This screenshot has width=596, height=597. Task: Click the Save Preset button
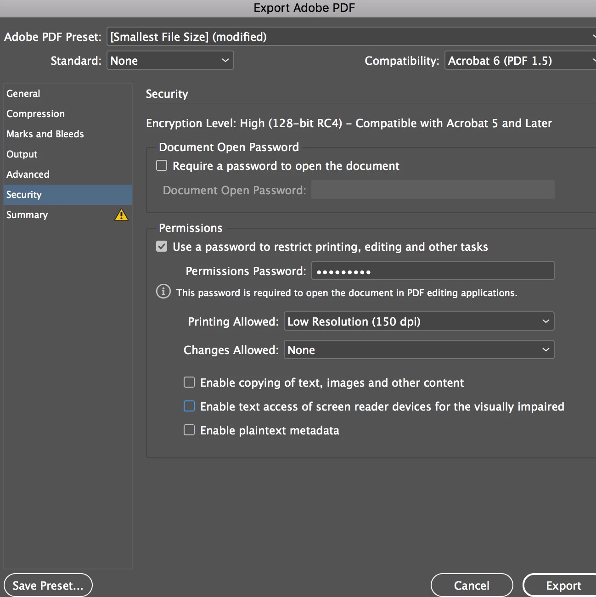(x=48, y=585)
